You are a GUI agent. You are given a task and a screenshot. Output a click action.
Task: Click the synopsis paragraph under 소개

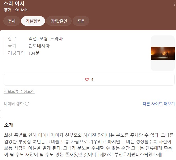click(x=89, y=145)
